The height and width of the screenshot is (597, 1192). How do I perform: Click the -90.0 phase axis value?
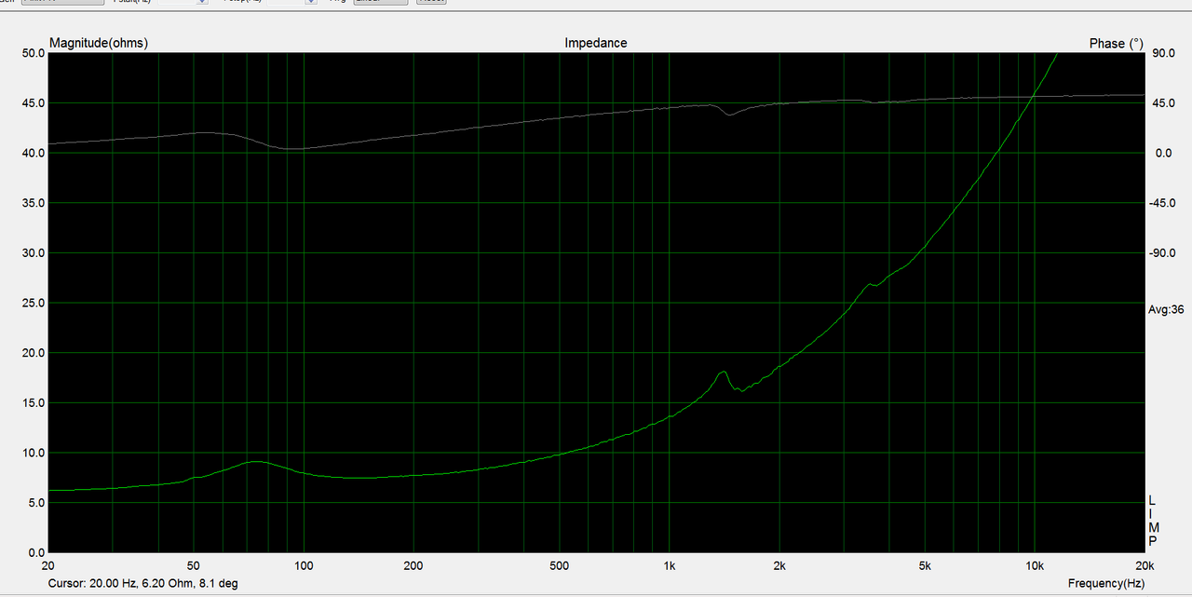1164,253
